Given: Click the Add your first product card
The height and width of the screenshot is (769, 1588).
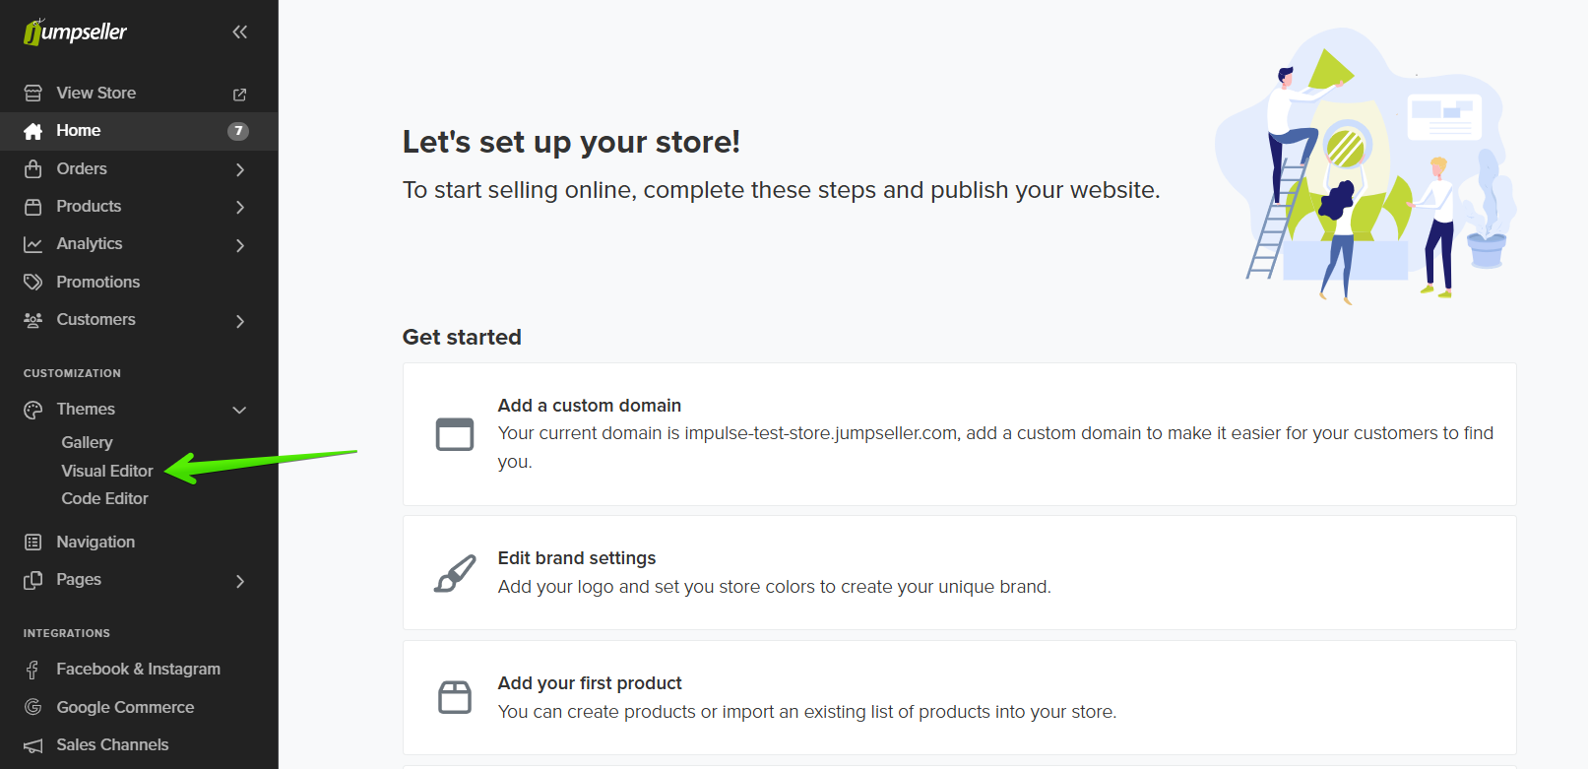Looking at the screenshot, I should 959,697.
